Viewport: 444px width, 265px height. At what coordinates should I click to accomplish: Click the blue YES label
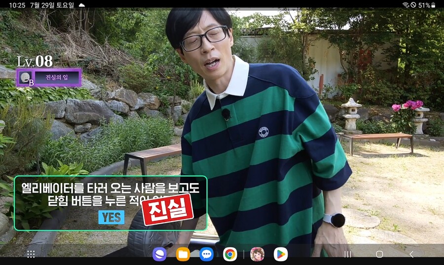pyautogui.click(x=111, y=217)
